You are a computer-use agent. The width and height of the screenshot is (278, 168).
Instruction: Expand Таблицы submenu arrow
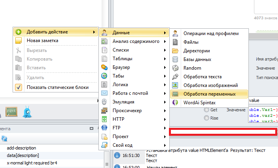tap(165, 59)
